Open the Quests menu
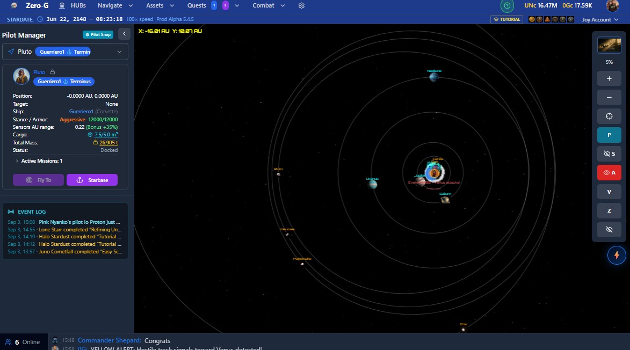 (x=197, y=5)
